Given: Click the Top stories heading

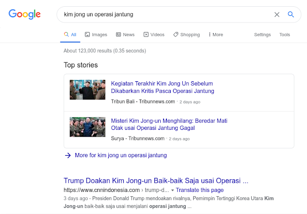Looking at the screenshot, I should (x=81, y=65).
